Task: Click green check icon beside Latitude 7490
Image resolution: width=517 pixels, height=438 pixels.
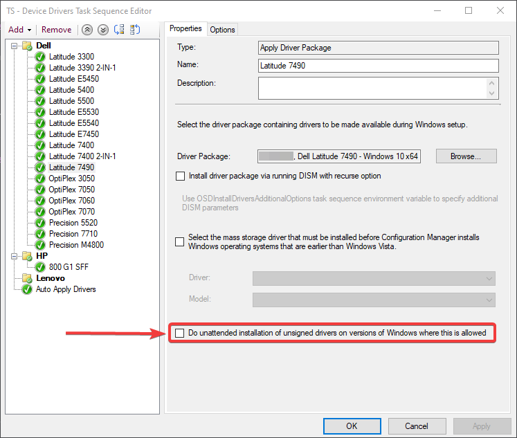Action: pos(40,167)
